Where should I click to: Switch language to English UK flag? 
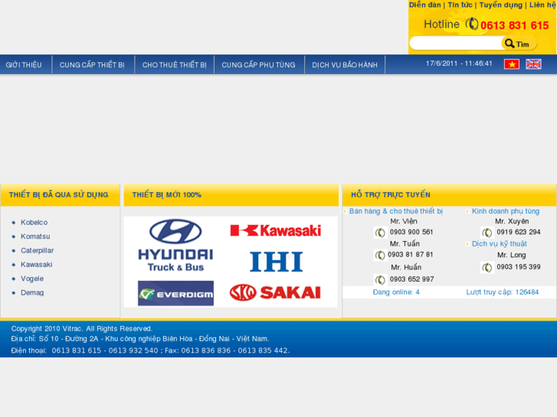(x=533, y=64)
